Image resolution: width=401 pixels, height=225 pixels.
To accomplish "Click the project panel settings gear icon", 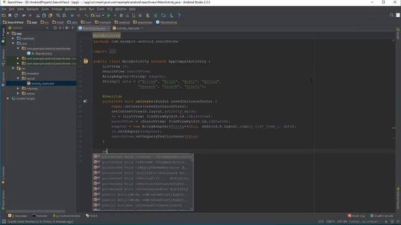I will pyautogui.click(x=67, y=27).
